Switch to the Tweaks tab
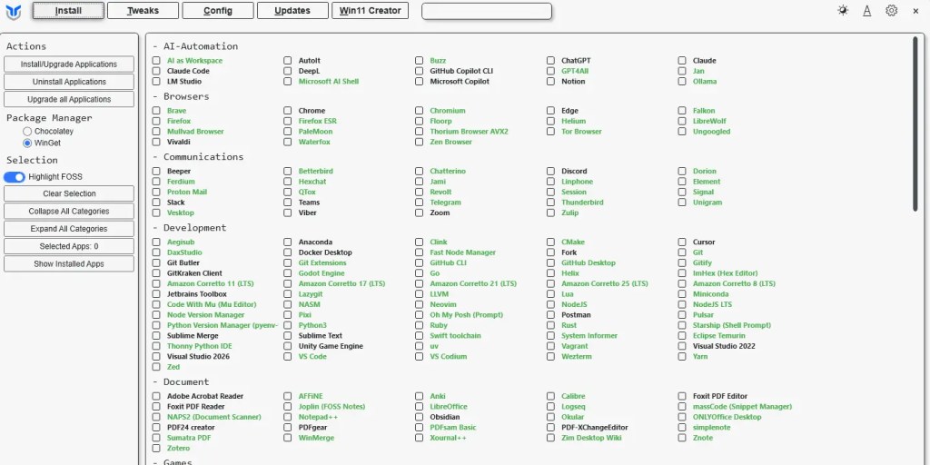The width and height of the screenshot is (930, 465). [x=143, y=11]
